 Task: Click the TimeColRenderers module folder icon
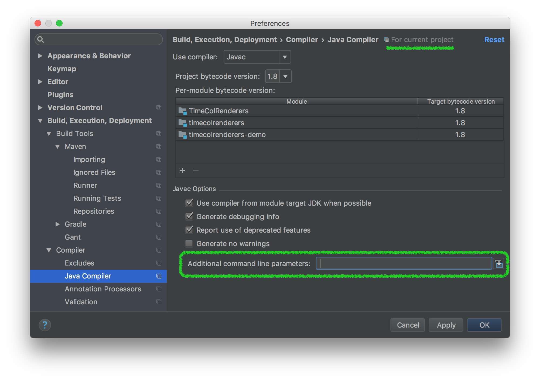coord(182,111)
